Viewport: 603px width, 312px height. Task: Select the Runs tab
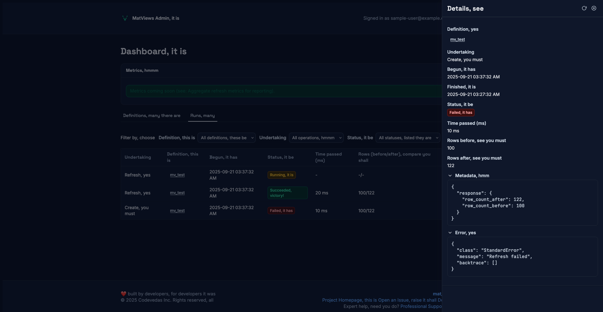click(203, 116)
